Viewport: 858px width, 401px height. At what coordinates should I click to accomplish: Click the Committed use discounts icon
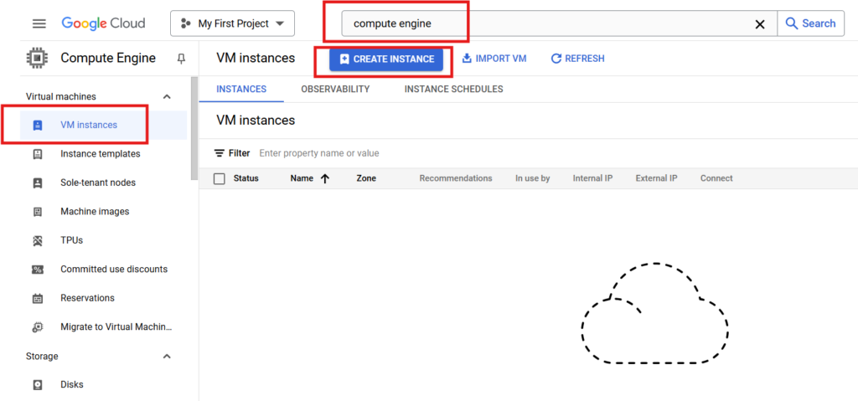coord(37,270)
